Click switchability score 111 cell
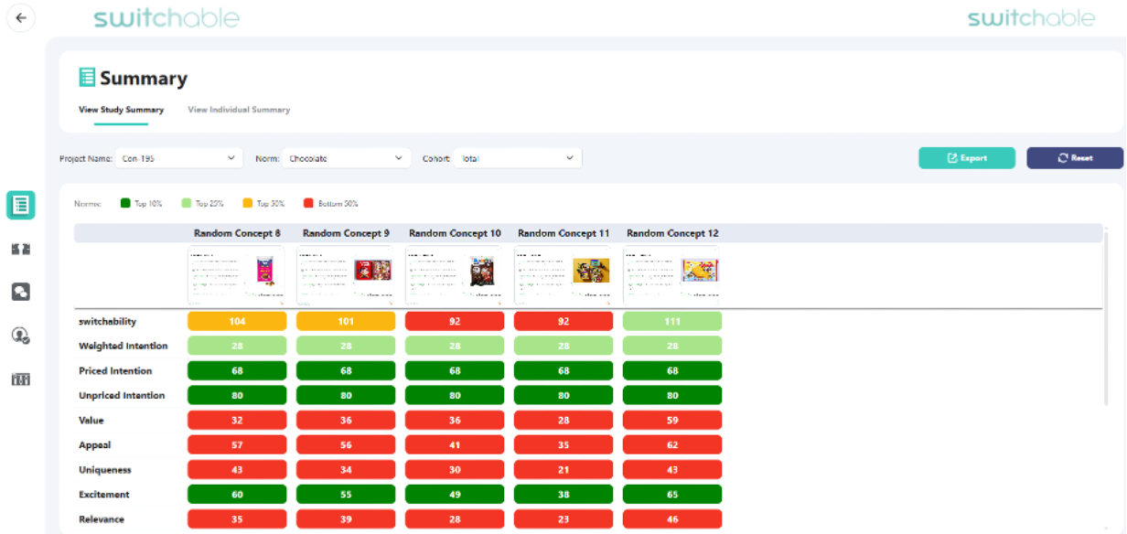This screenshot has width=1127, height=534. (x=672, y=322)
